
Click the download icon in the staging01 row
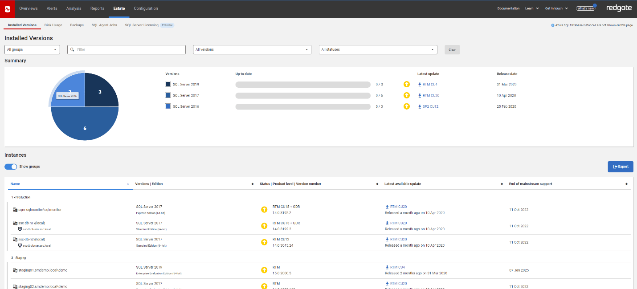coord(387,267)
